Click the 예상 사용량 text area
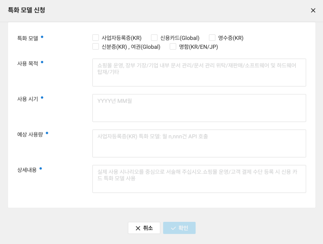The image size is (323, 244). coord(200,143)
